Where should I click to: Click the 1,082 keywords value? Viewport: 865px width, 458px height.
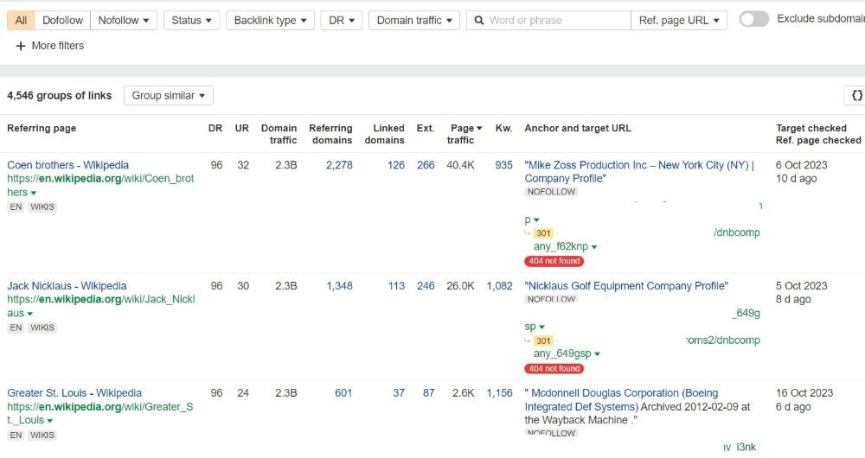pos(499,285)
